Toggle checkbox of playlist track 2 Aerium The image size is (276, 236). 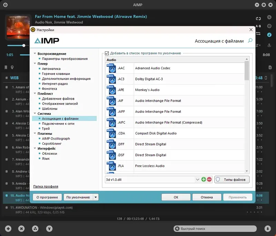(x=7, y=99)
